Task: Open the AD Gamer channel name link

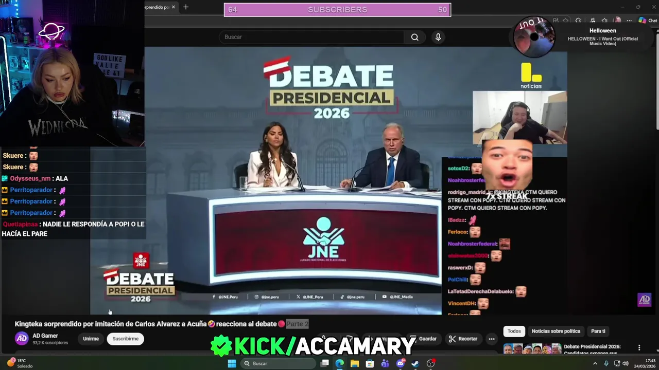Action: click(45, 336)
